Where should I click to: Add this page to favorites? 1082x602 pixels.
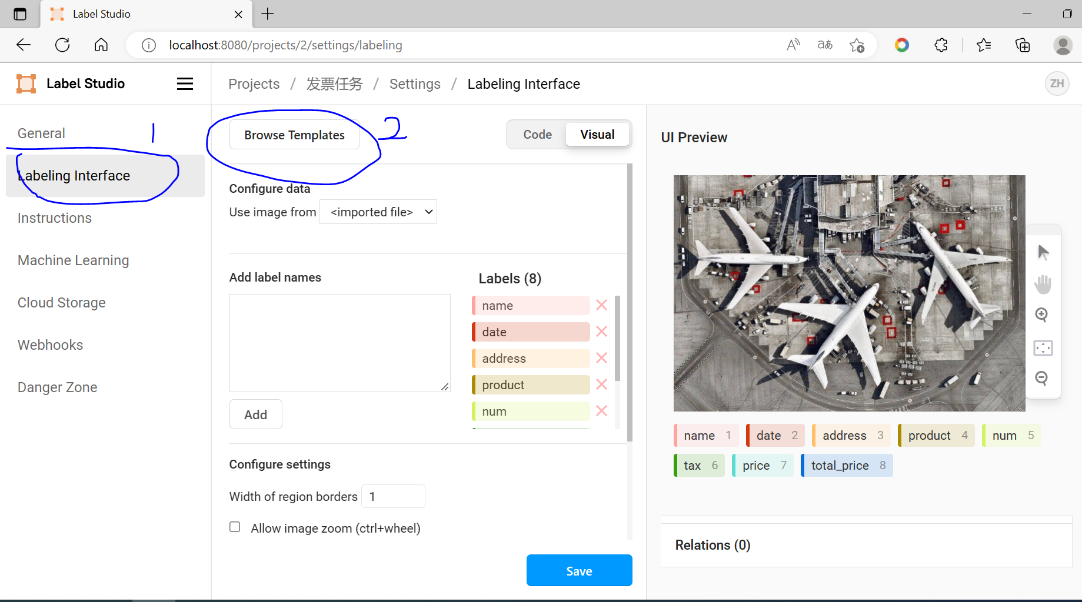tap(857, 45)
